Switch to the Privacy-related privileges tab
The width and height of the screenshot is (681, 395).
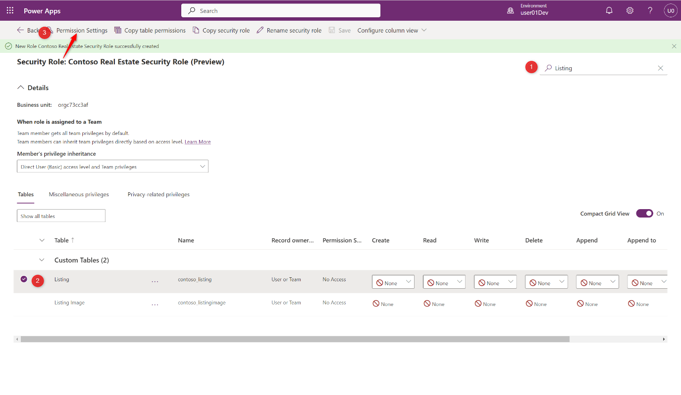pos(158,194)
